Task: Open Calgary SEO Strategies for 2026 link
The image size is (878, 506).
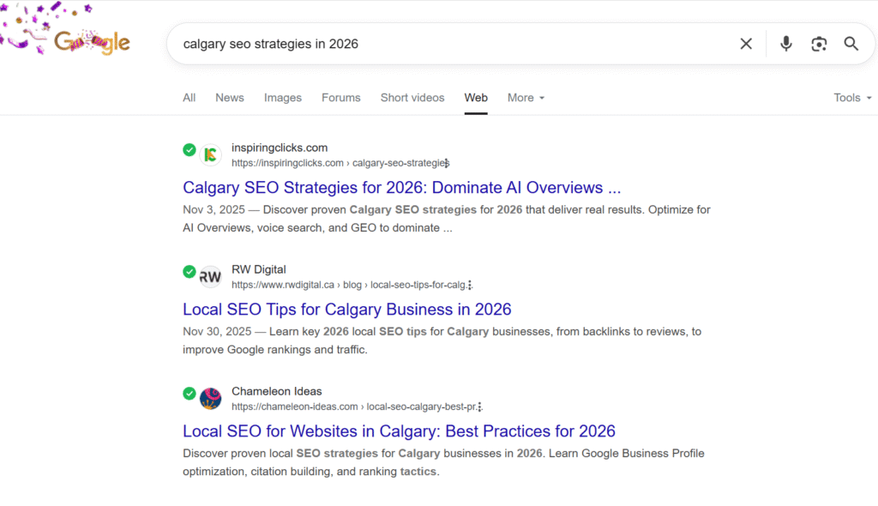Action: tap(401, 188)
